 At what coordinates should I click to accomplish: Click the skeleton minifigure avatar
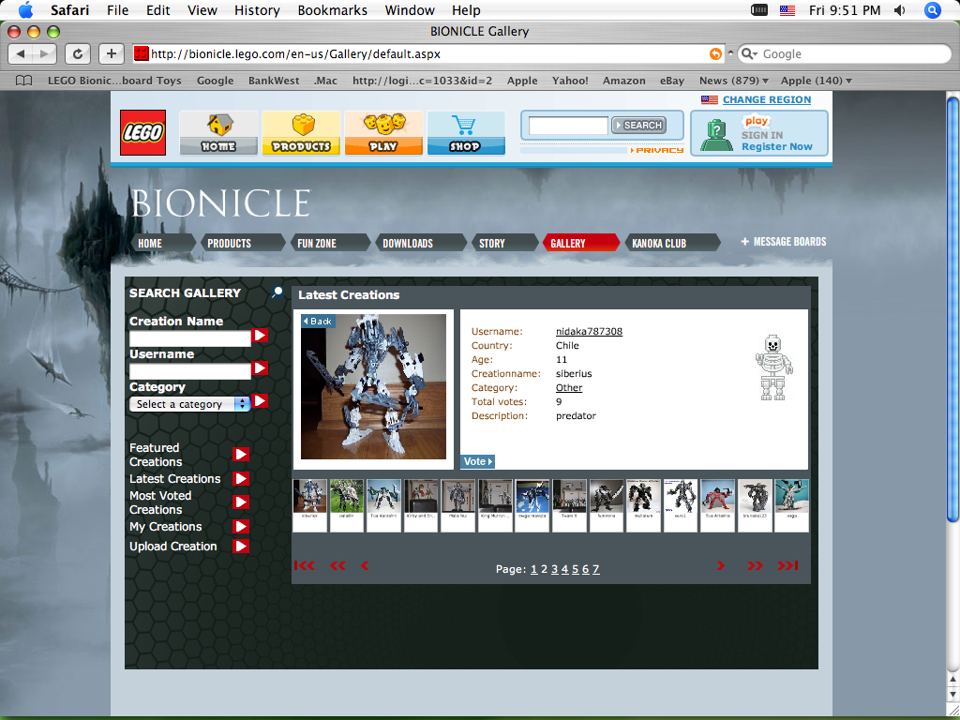tap(773, 367)
